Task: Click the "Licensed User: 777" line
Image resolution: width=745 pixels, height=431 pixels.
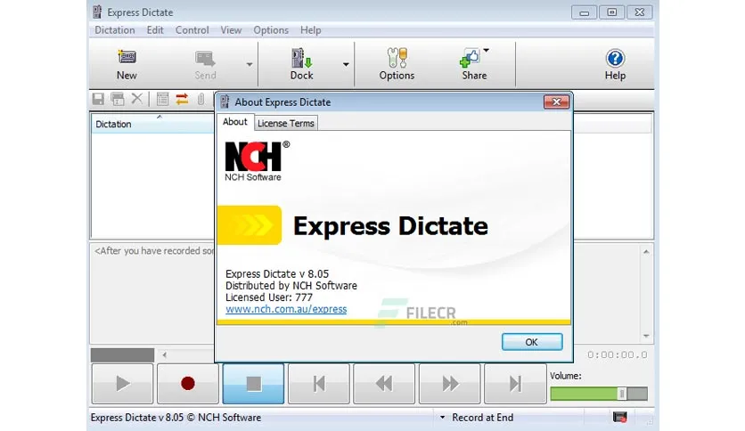Action: (x=269, y=297)
